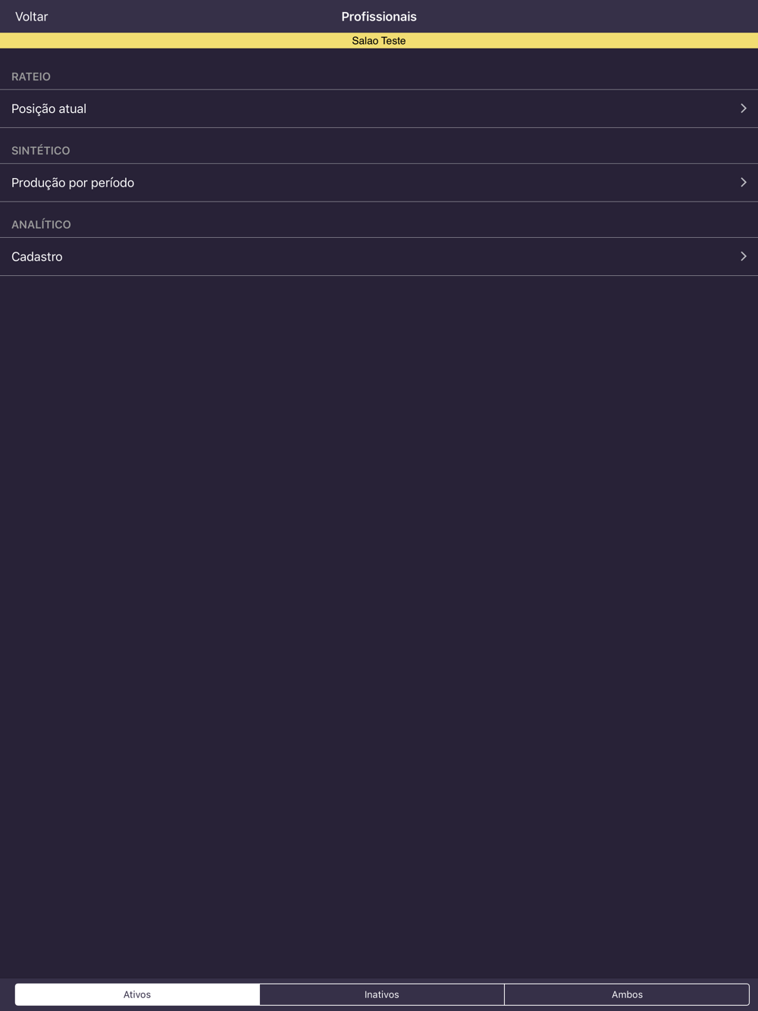Click the Profissionais screen title
The image size is (758, 1011).
coord(379,17)
